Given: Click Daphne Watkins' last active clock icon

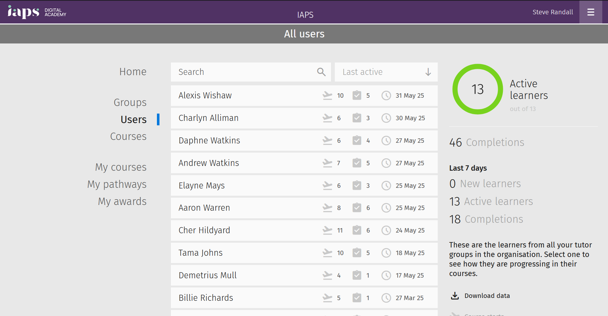Looking at the screenshot, I should click(x=386, y=141).
